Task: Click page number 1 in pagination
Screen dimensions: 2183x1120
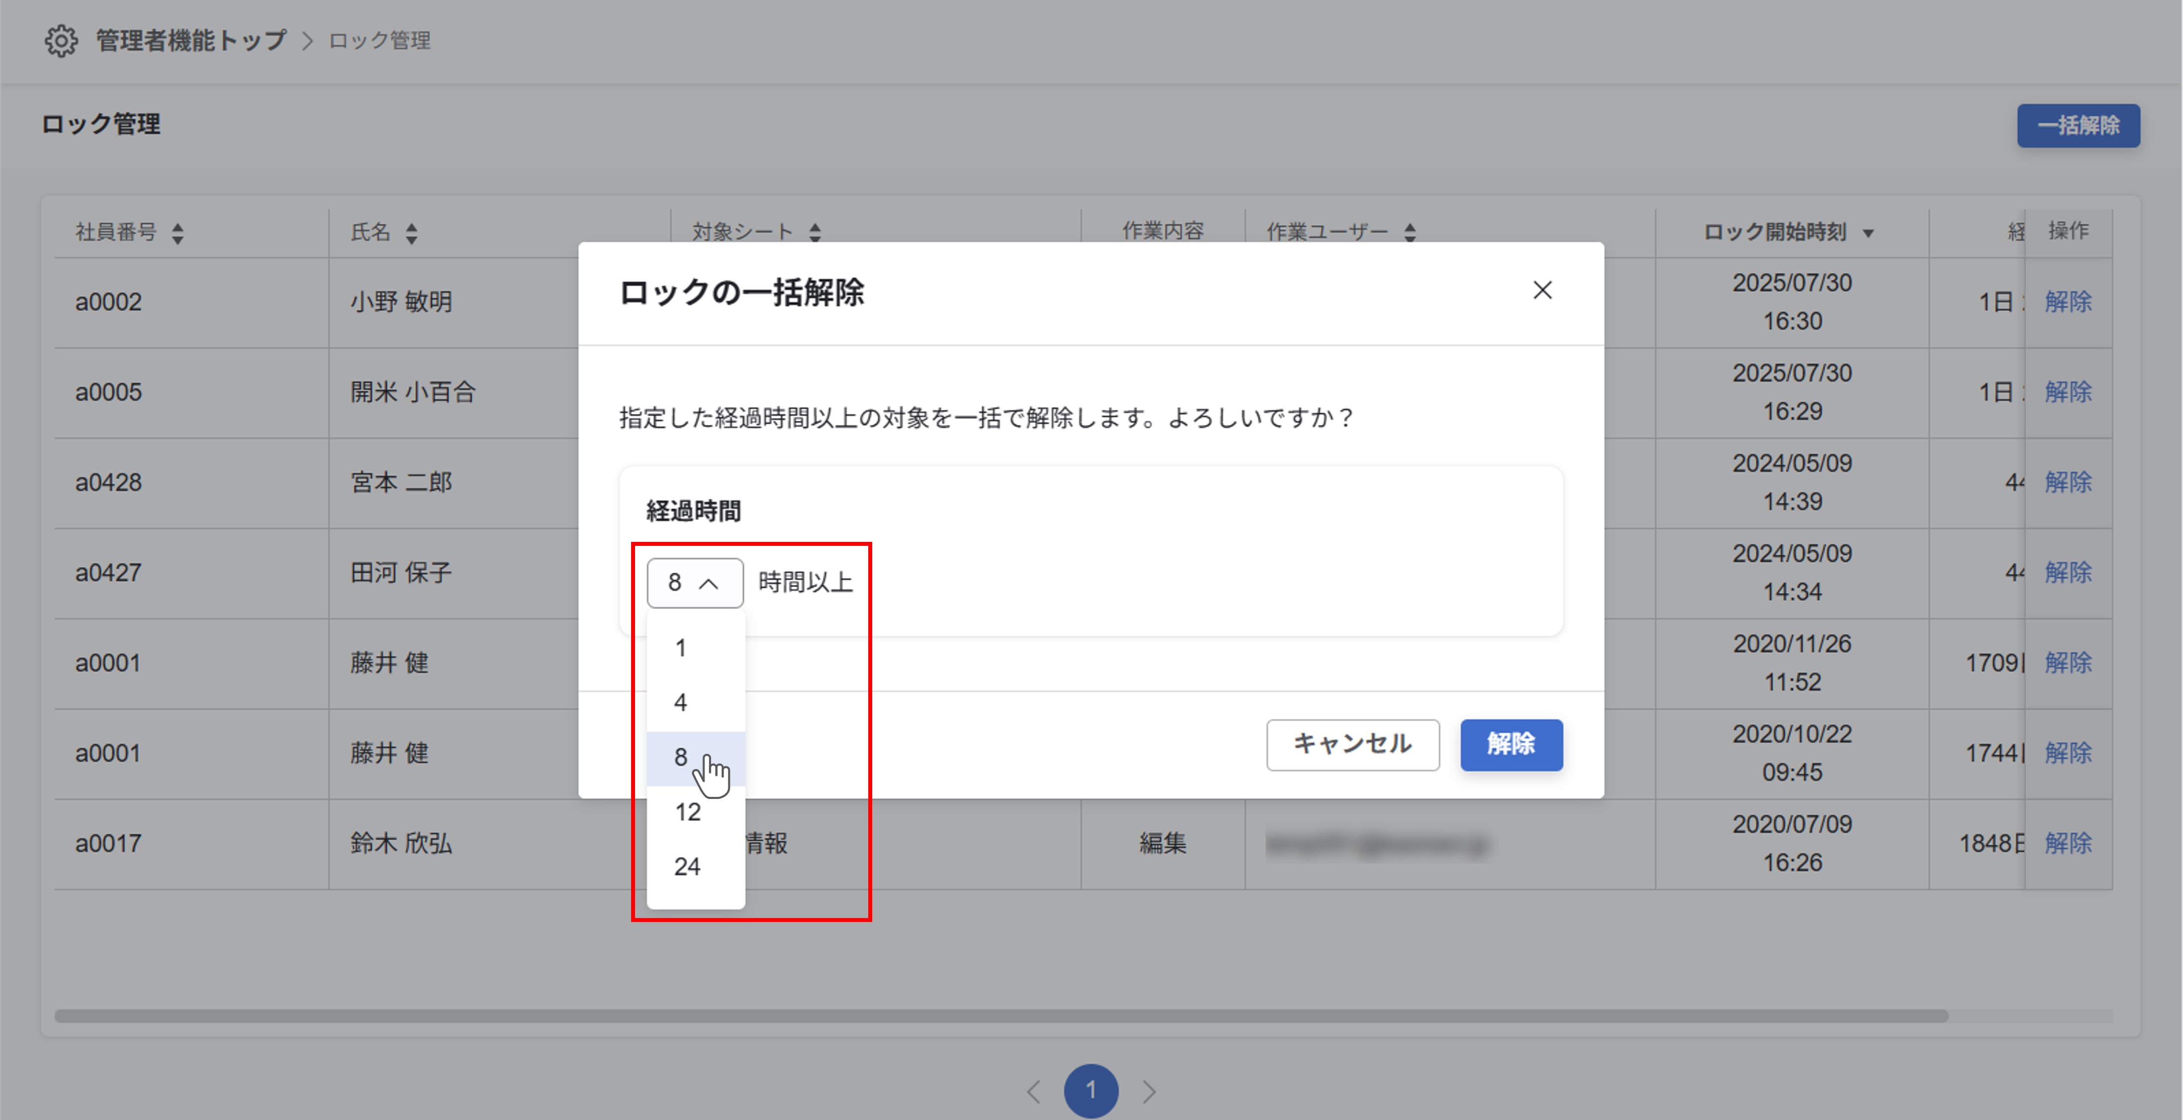Action: pyautogui.click(x=1091, y=1091)
